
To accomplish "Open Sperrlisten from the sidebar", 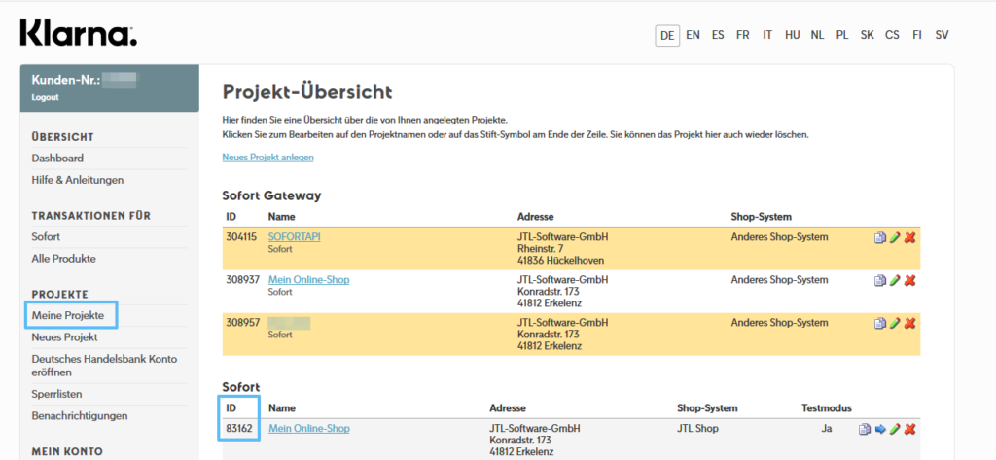I will (x=56, y=394).
